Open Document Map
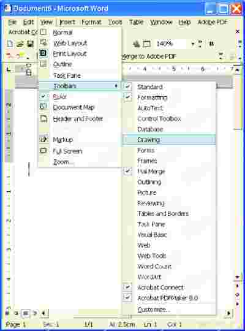The width and height of the screenshot is (245, 331). coord(80,107)
